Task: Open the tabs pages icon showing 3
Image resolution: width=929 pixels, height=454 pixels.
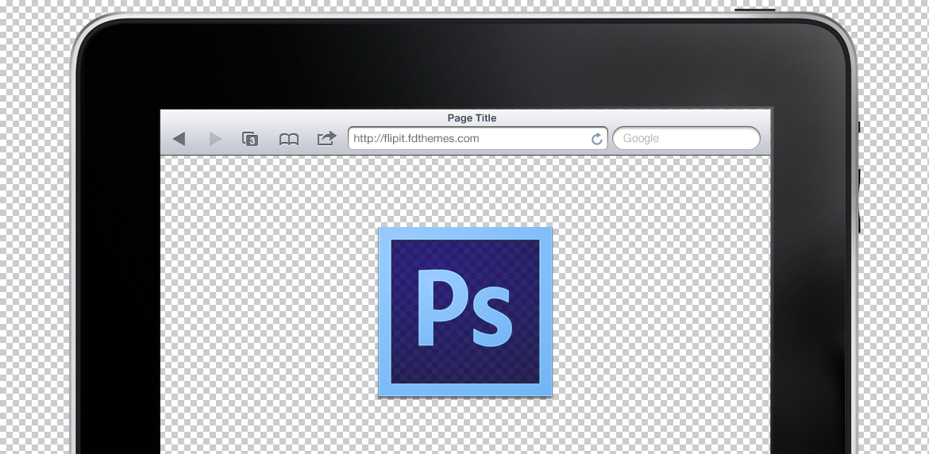Action: (250, 139)
